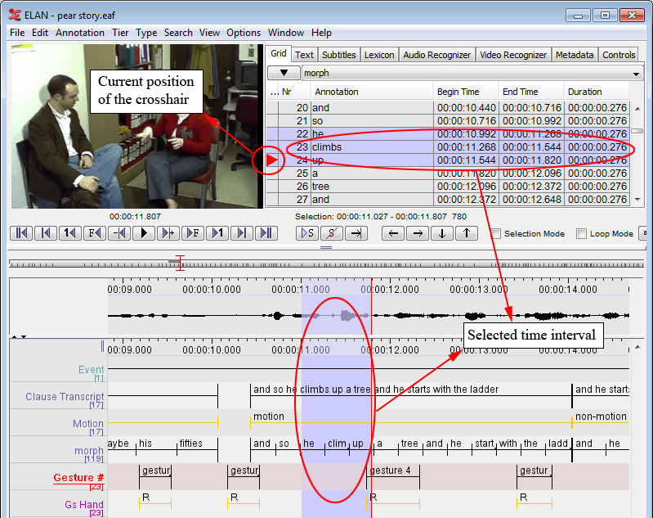
Task: Click the 'gesture 4' annotation on the timeline
Action: (x=391, y=471)
